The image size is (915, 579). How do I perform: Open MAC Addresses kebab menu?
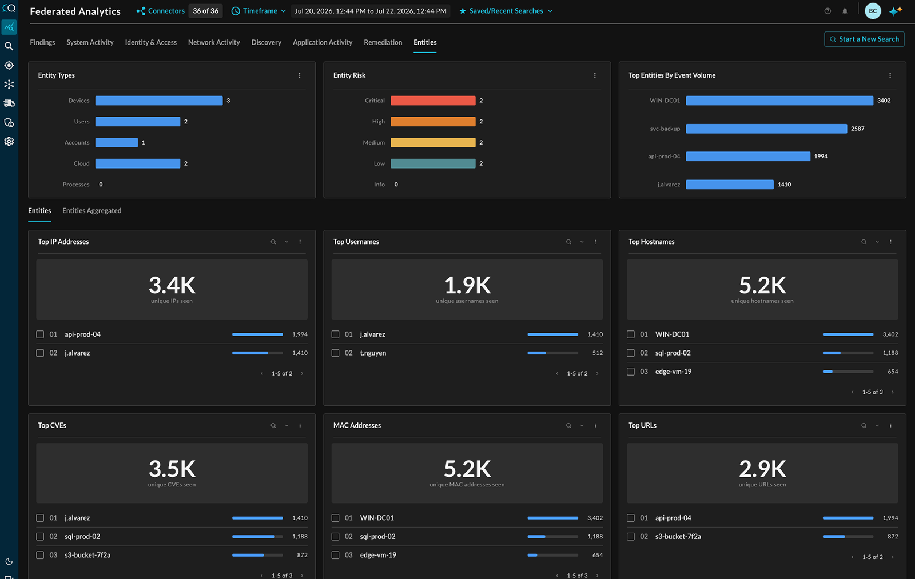595,425
